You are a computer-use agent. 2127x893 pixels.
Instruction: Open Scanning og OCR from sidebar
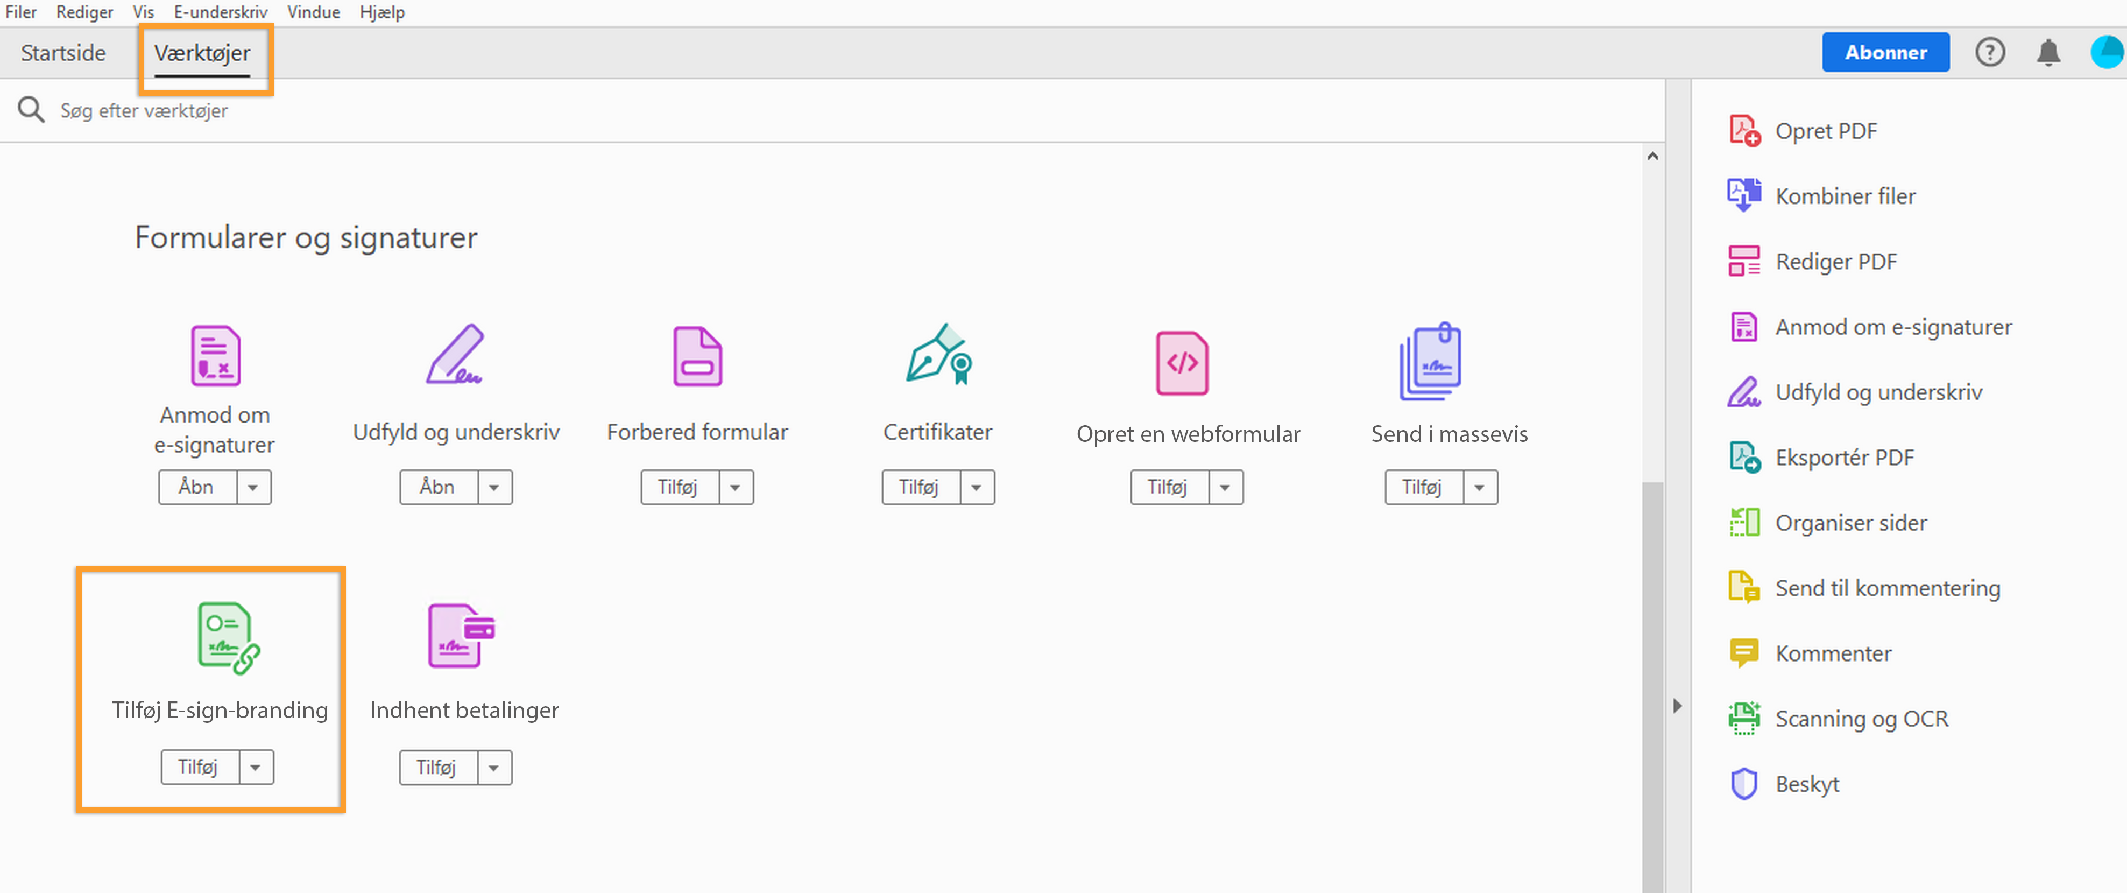[1860, 719]
